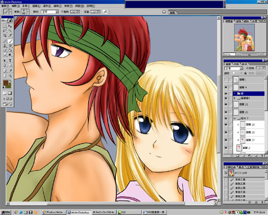Expand the collapsed layer set below the selected one
268x215 pixels.
[x=235, y=98]
